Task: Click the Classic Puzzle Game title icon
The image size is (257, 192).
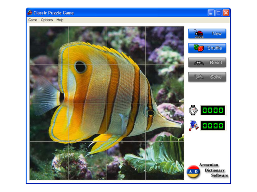Action: point(30,13)
